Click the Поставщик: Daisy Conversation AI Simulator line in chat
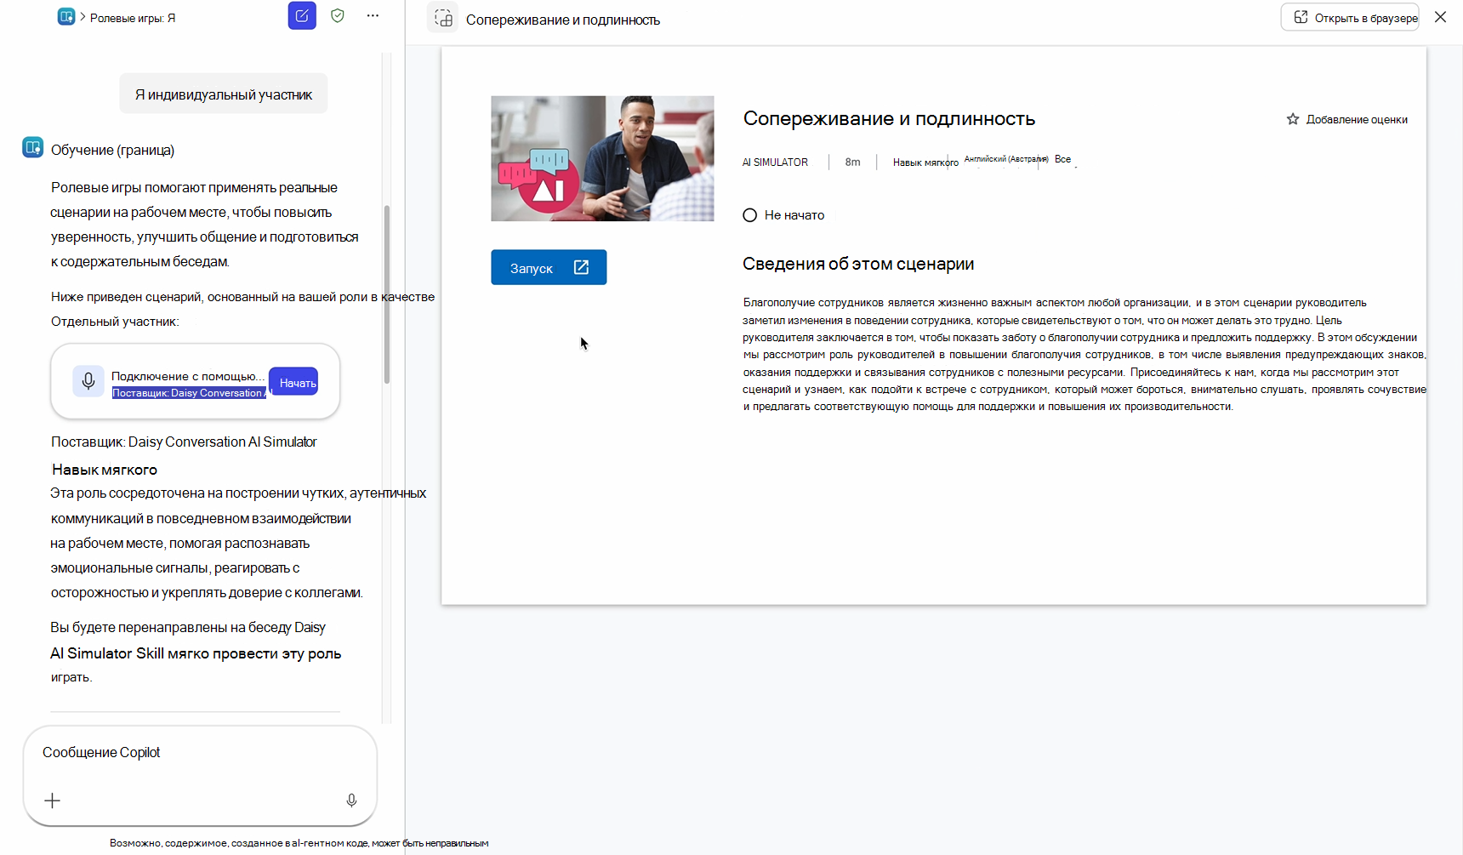 point(184,442)
